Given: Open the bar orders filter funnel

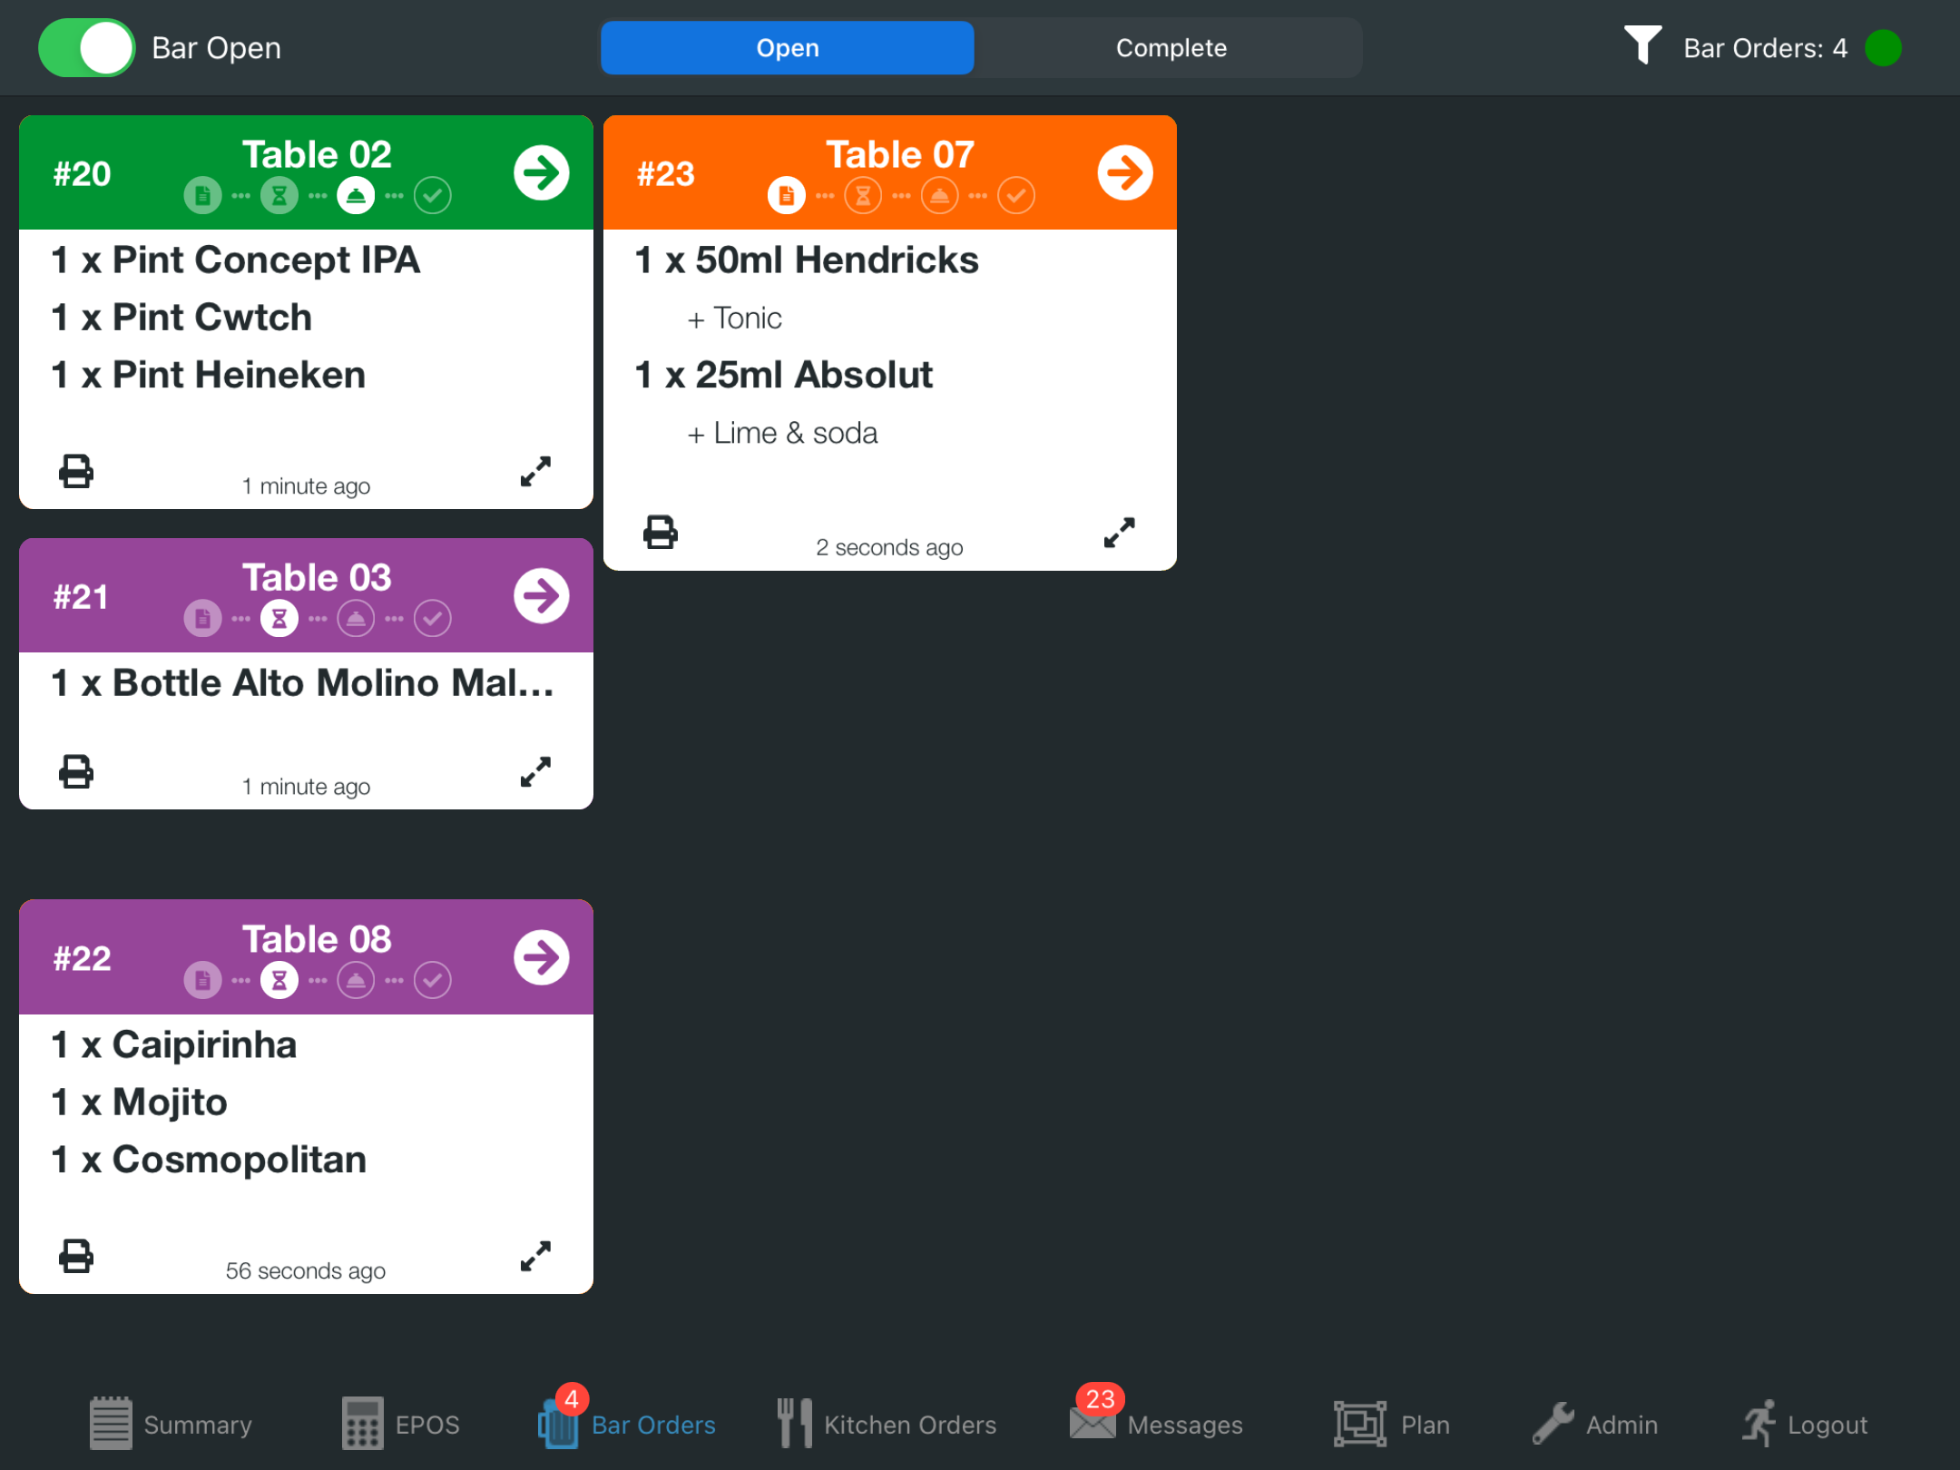Looking at the screenshot, I should 1641,45.
